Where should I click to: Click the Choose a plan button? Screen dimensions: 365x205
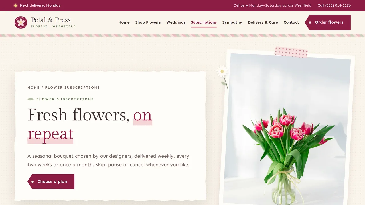click(51, 181)
